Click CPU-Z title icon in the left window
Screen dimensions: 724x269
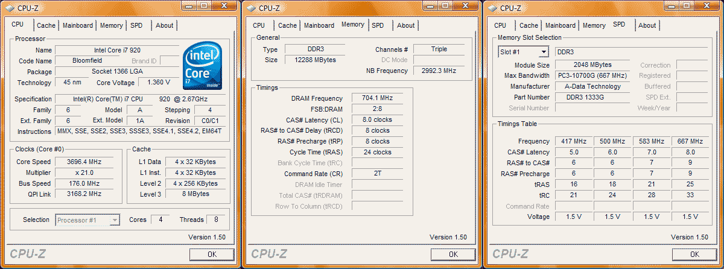[10, 8]
